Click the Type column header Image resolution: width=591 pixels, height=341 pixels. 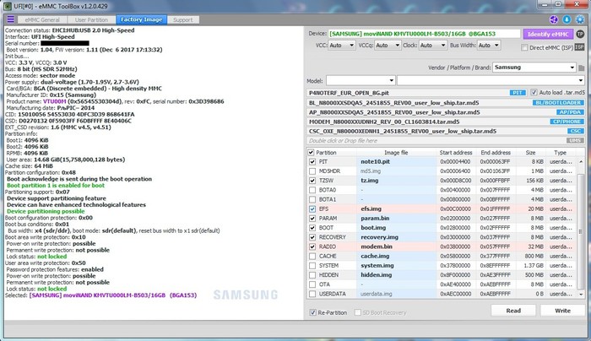pyautogui.click(x=560, y=152)
